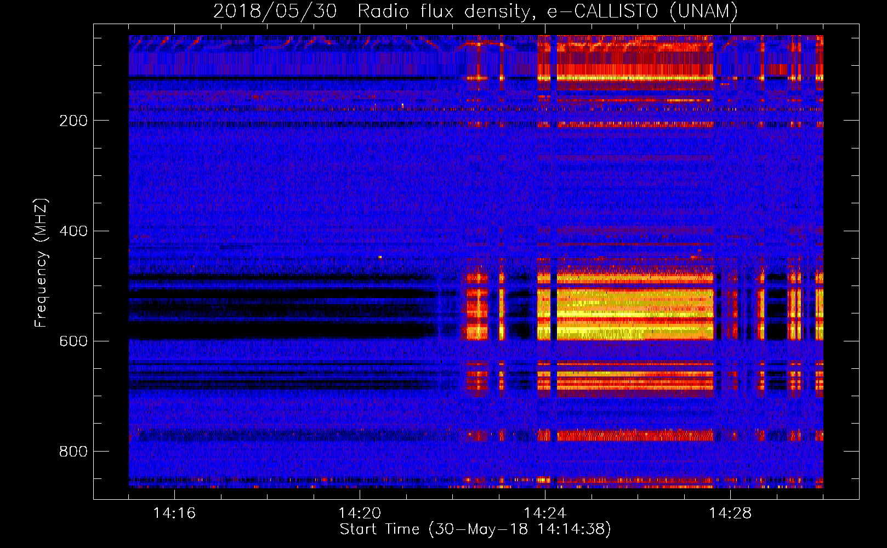Click the 14:28 time tick label
887x548 pixels.
[x=730, y=513]
